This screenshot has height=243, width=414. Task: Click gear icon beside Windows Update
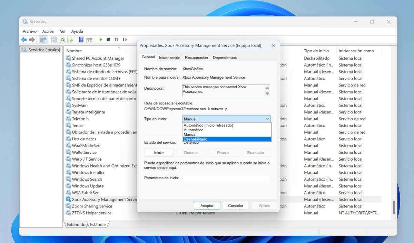pos(68,186)
